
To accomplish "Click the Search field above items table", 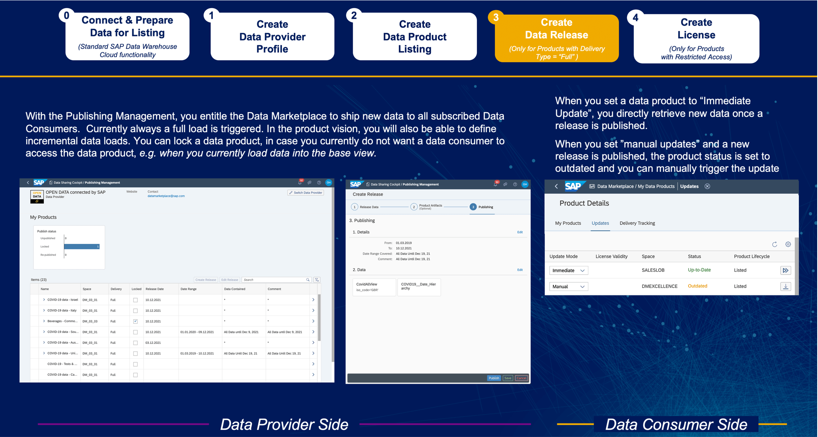I will click(276, 280).
